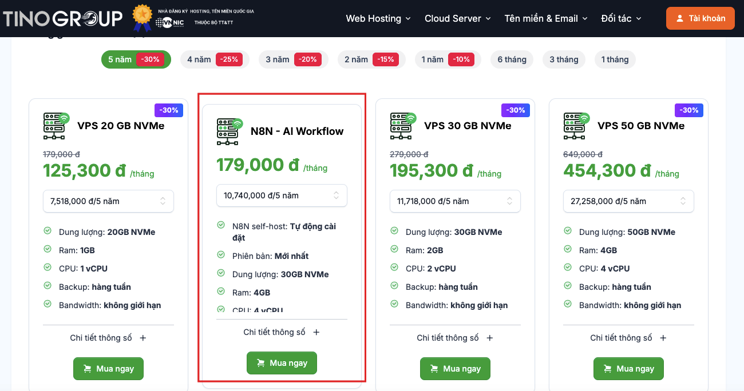Click the VPS 50 GB NVMe plan title
This screenshot has width=744, height=391.
[641, 126]
